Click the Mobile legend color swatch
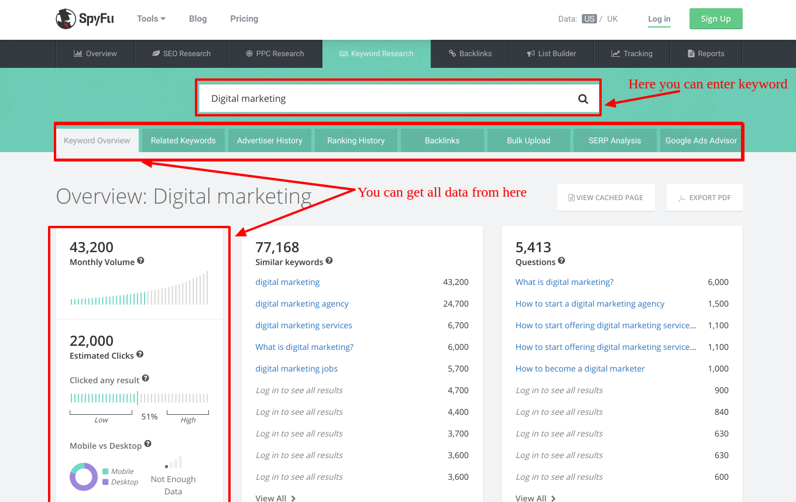This screenshot has height=502, width=796. coord(105,471)
